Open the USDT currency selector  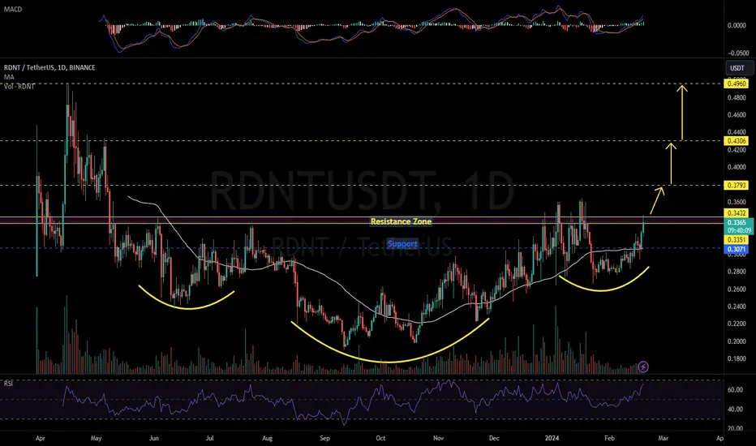point(739,68)
